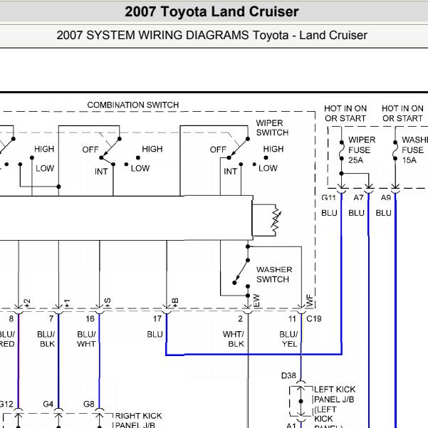Select connector label "C19"
This screenshot has height=428, width=428.
(x=314, y=319)
